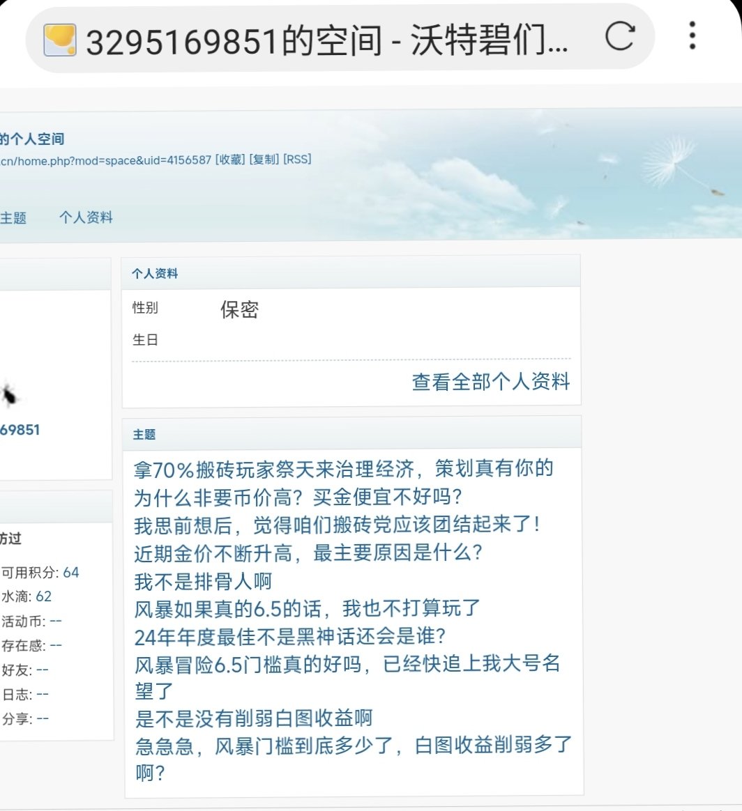
Task: Click the 日志 stat entry
Action: pos(25,694)
